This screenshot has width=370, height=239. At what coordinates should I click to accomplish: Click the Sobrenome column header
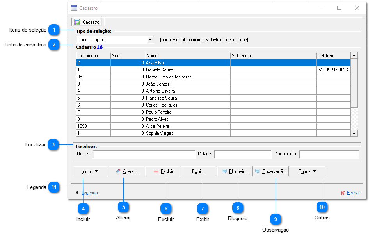coord(273,56)
